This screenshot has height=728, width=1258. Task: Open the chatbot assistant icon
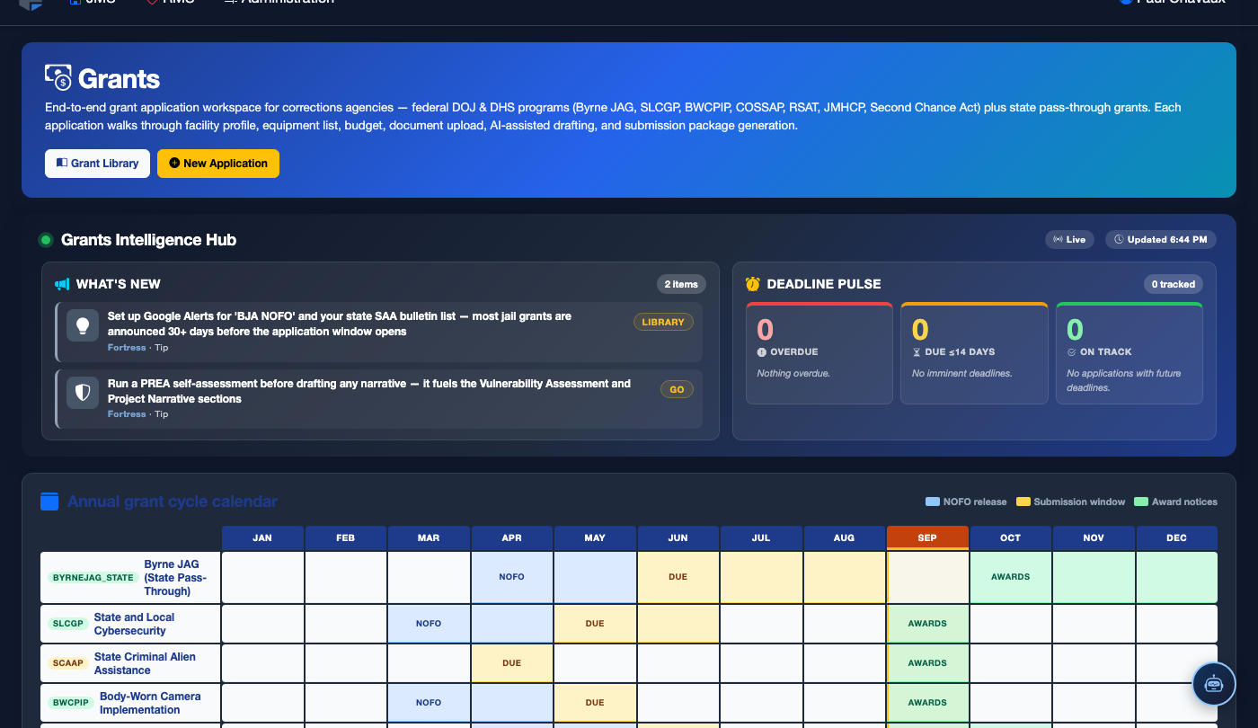point(1214,684)
